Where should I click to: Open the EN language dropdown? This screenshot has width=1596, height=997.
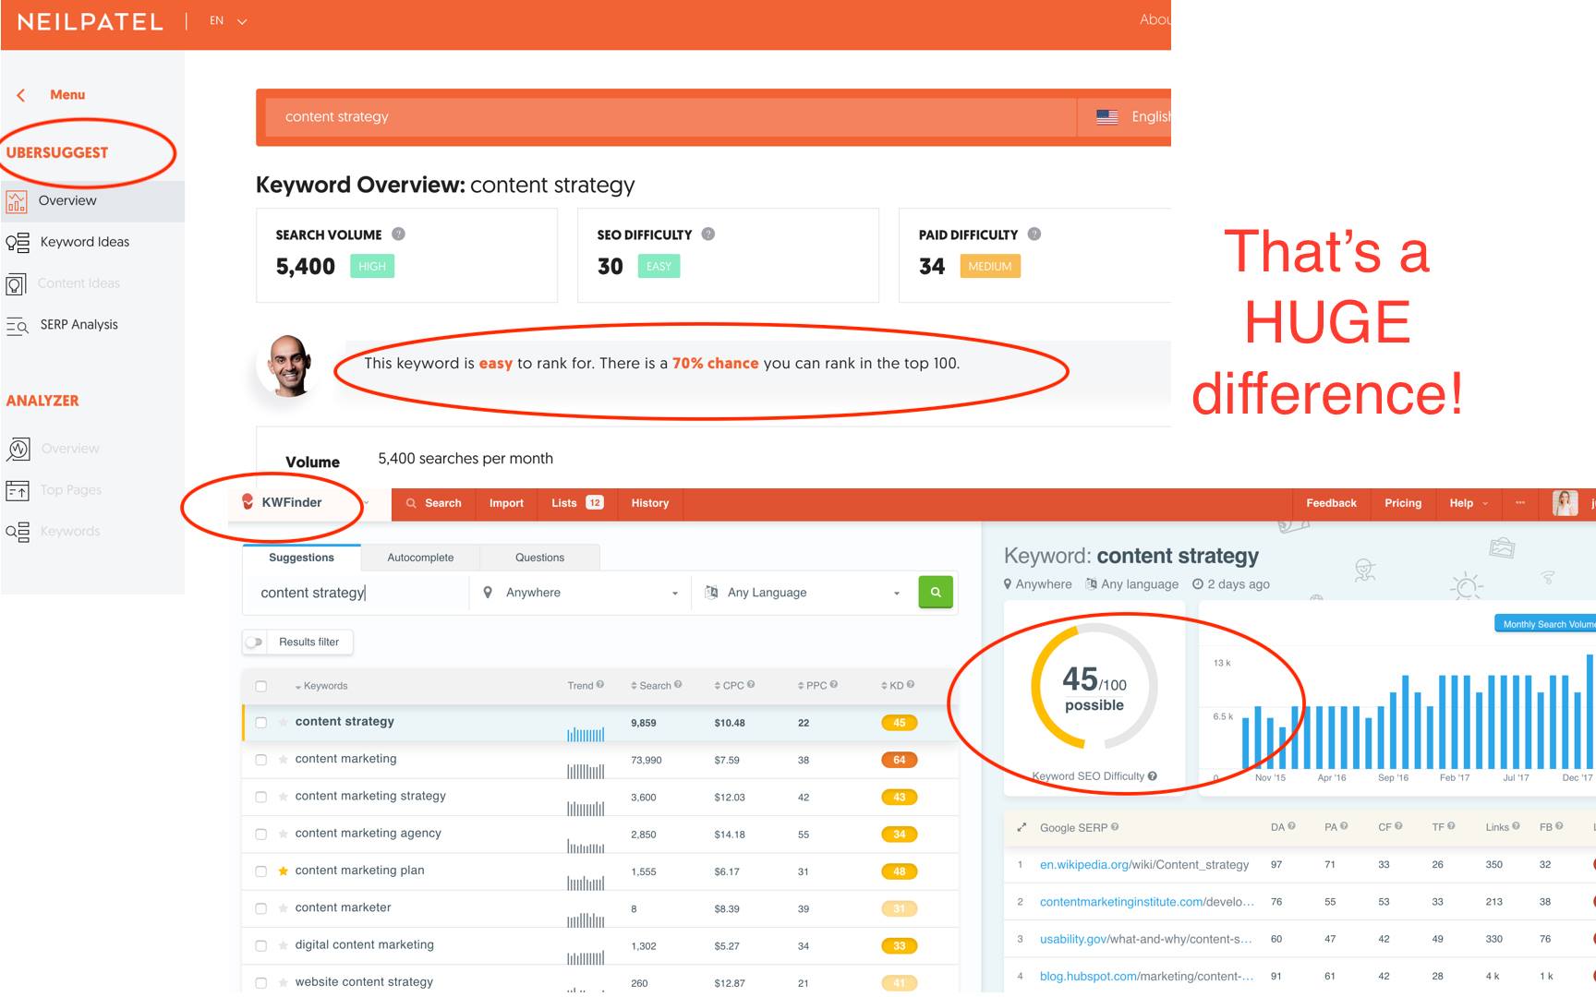point(228,20)
